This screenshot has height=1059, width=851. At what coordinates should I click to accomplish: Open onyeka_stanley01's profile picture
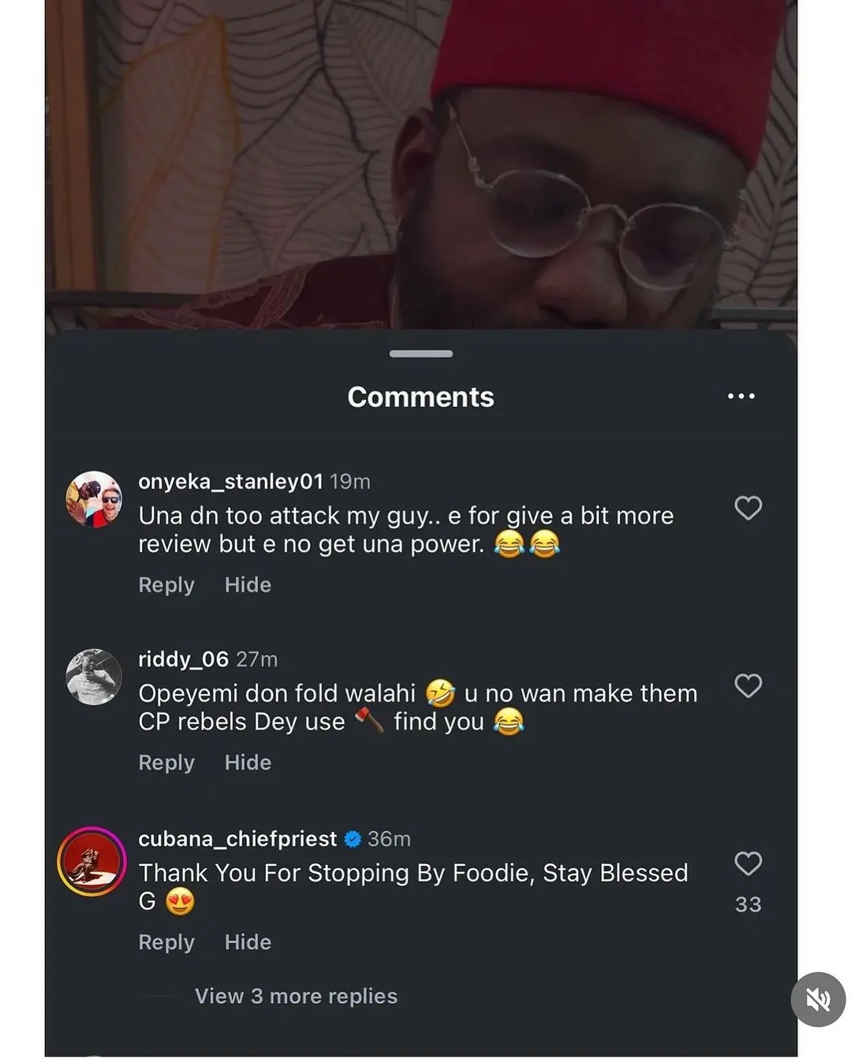point(93,499)
